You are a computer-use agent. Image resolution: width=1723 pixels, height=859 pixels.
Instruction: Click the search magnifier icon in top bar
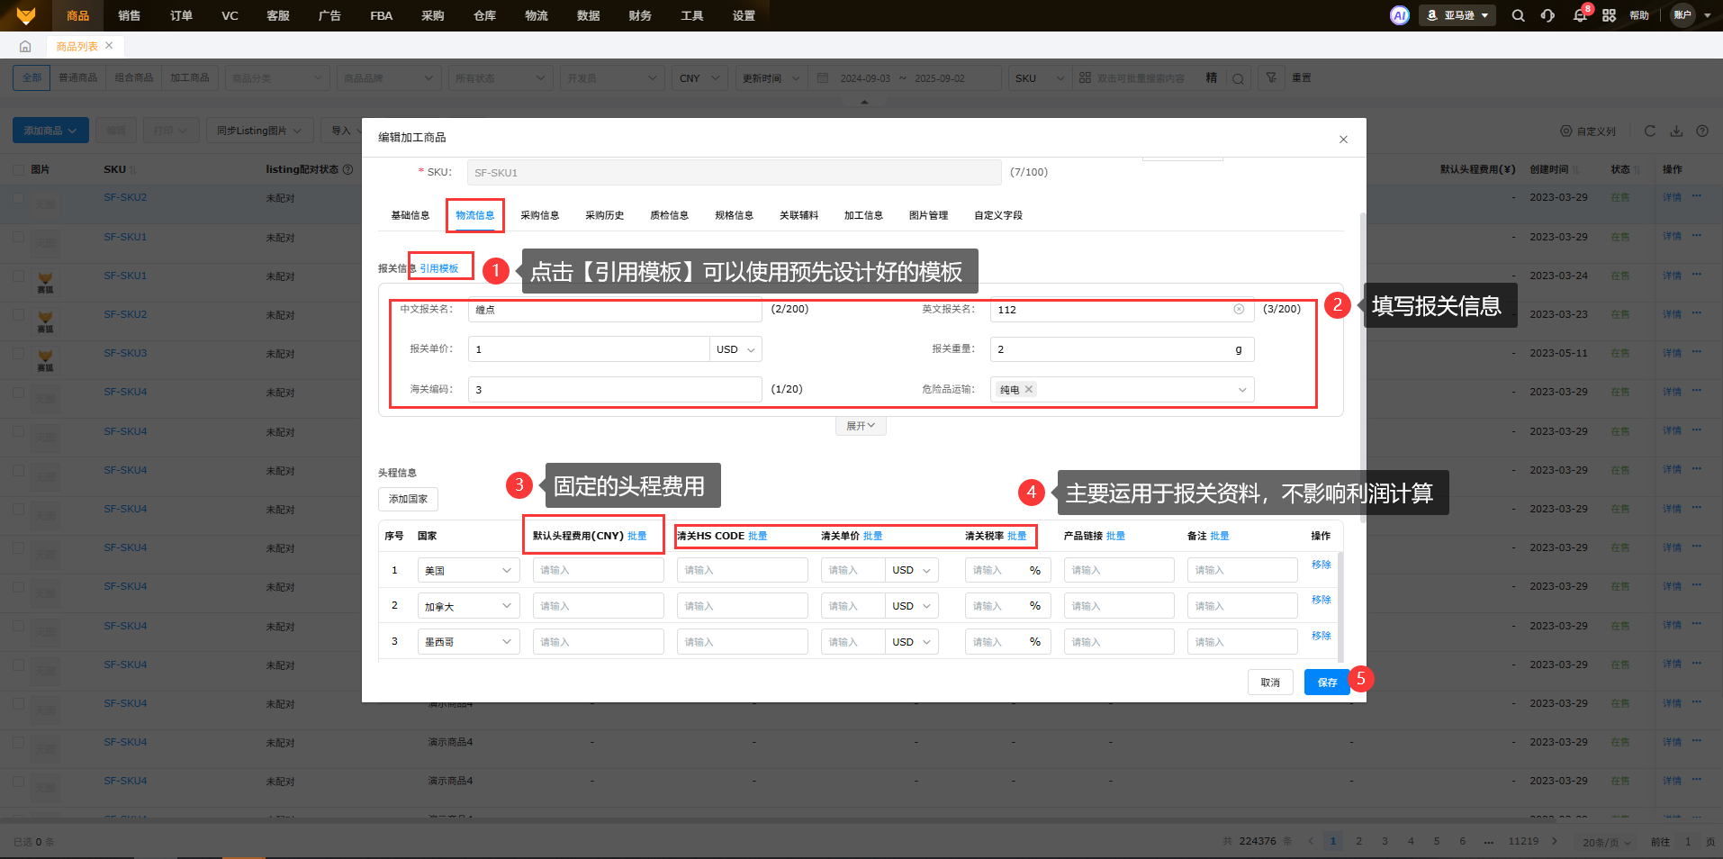[1518, 15]
